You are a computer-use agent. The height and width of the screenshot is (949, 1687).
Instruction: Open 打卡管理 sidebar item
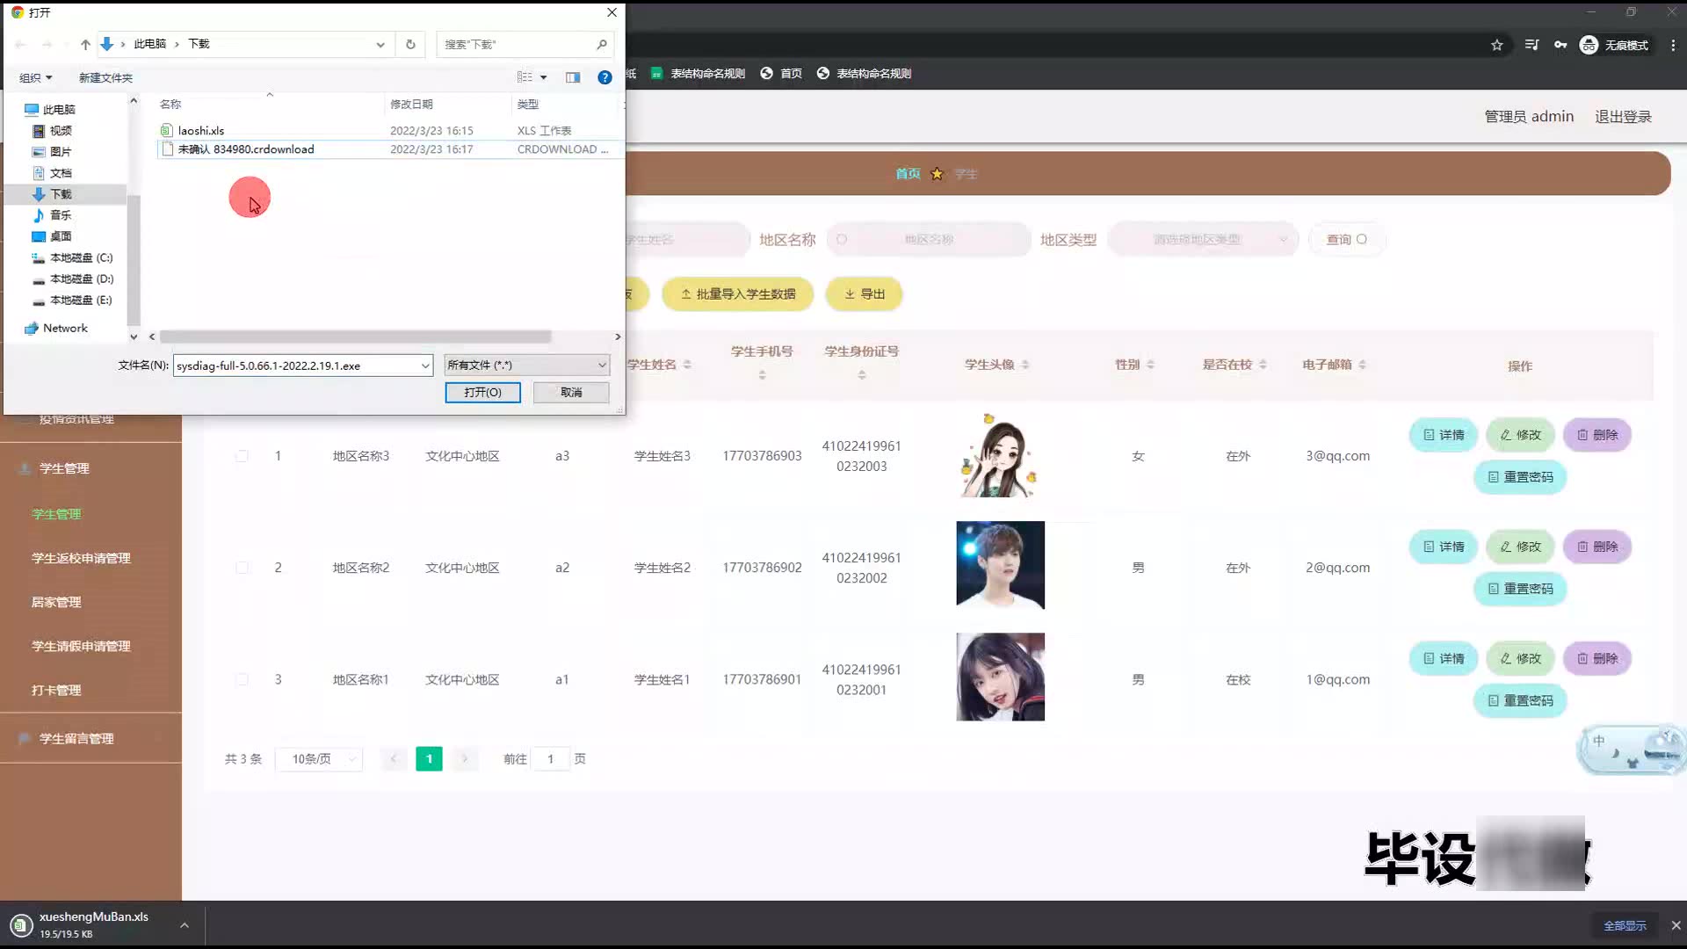point(56,690)
